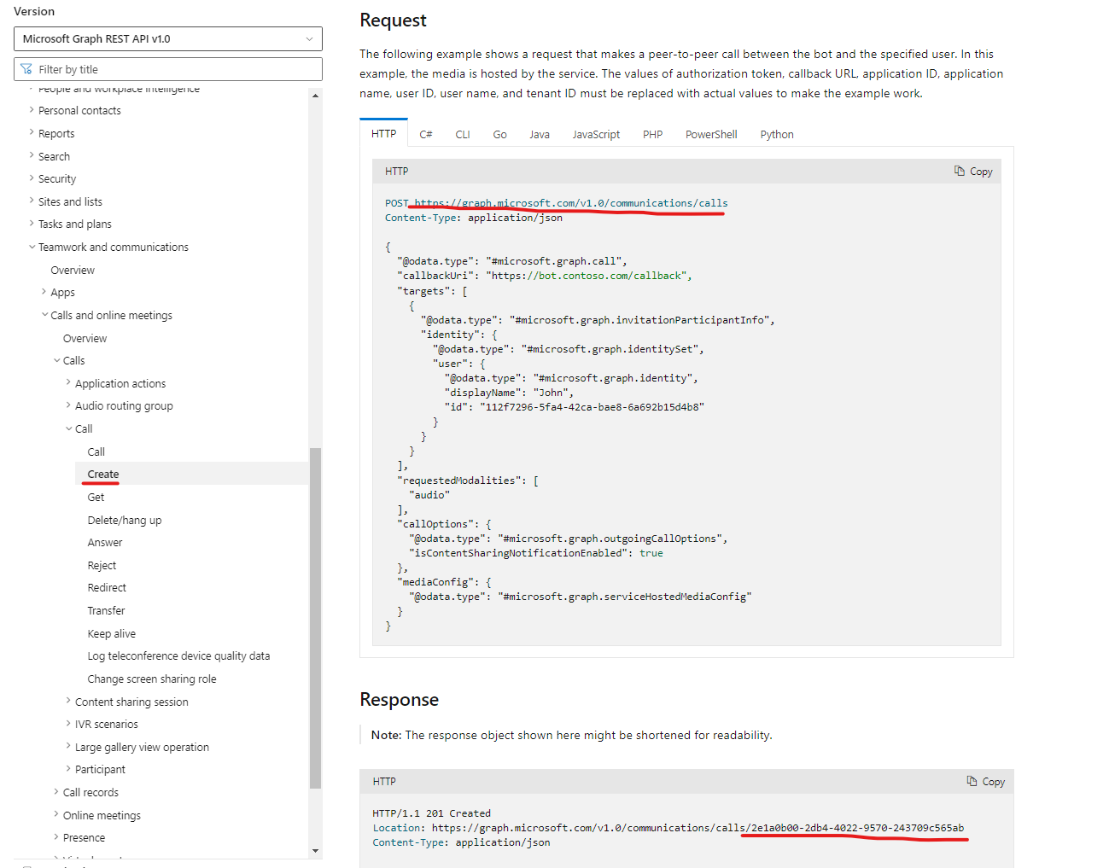The image size is (1115, 868).
Task: Select the HTTP code tab
Action: (x=384, y=134)
